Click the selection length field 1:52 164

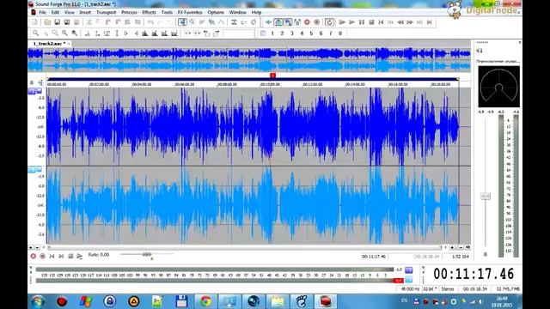click(461, 257)
